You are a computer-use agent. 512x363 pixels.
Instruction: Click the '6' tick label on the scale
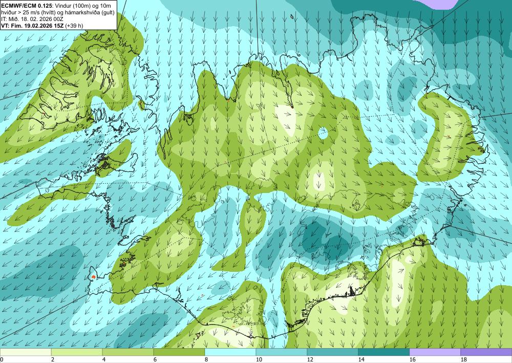click(x=155, y=360)
